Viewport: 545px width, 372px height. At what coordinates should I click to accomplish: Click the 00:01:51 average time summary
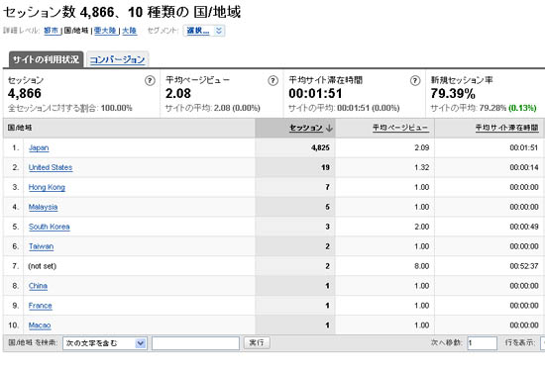tap(315, 94)
